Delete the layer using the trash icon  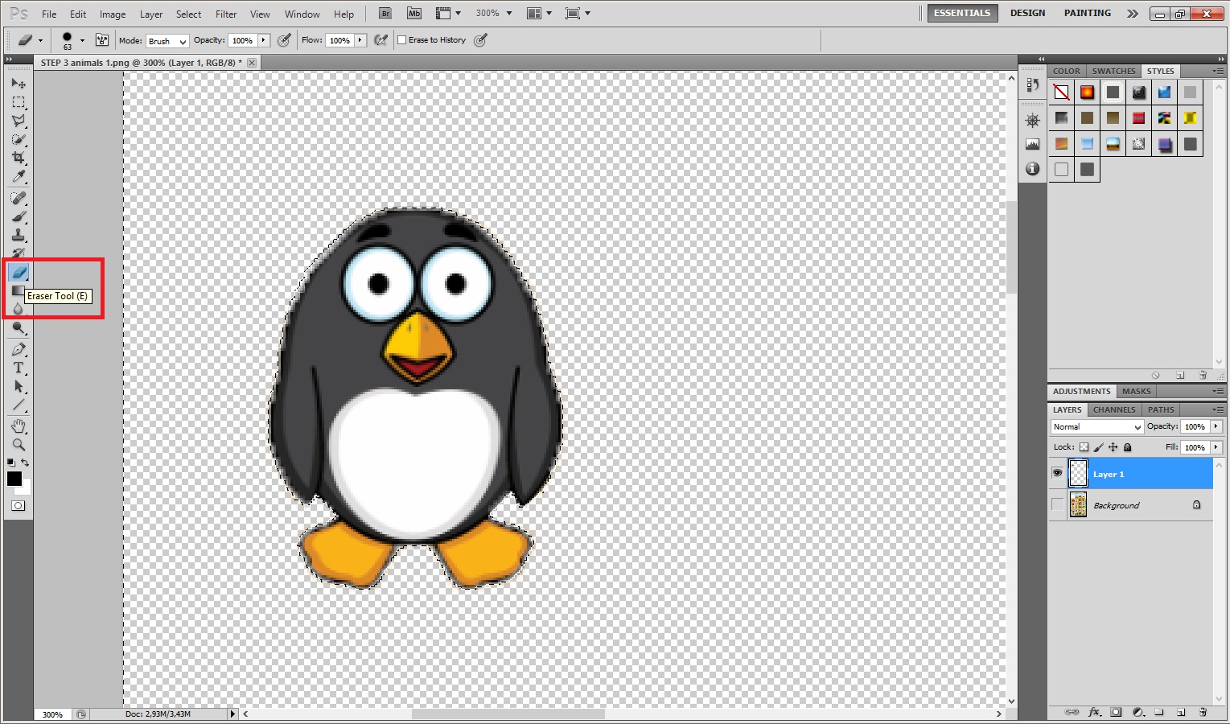click(x=1203, y=712)
